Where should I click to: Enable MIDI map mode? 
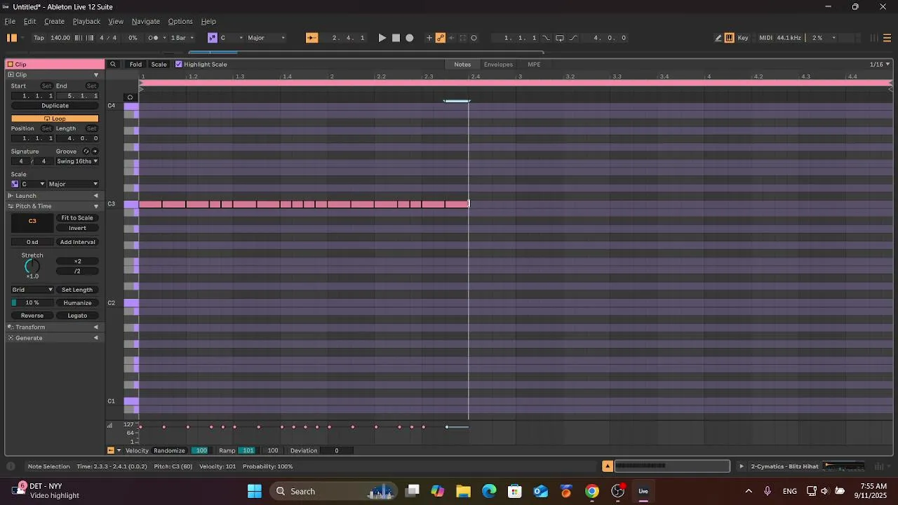765,38
